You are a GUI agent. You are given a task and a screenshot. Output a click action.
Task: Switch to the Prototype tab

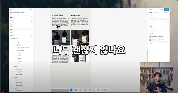156,13
